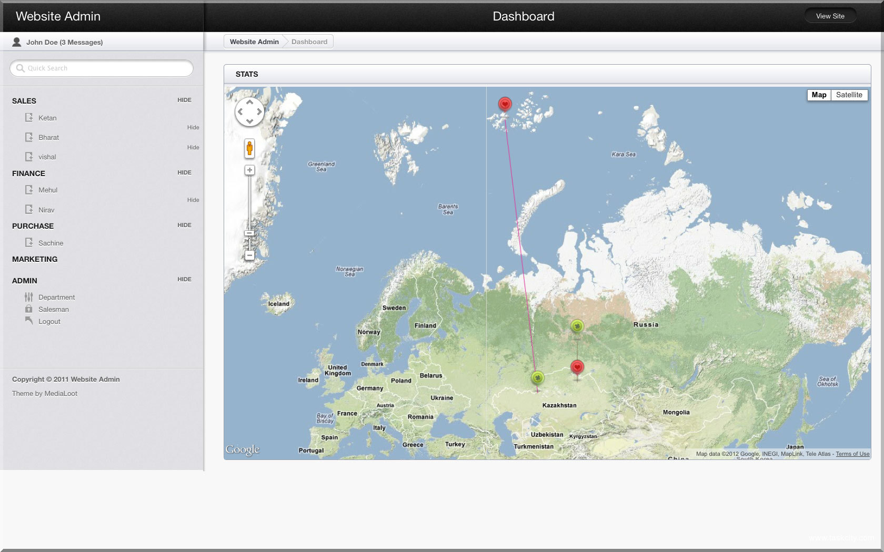Open the Ketan sales entry
This screenshot has width=884, height=552.
coord(47,118)
